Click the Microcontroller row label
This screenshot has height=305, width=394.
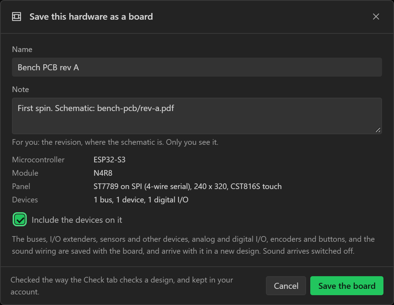38,160
